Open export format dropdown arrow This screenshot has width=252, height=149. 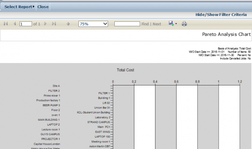pos(176,24)
